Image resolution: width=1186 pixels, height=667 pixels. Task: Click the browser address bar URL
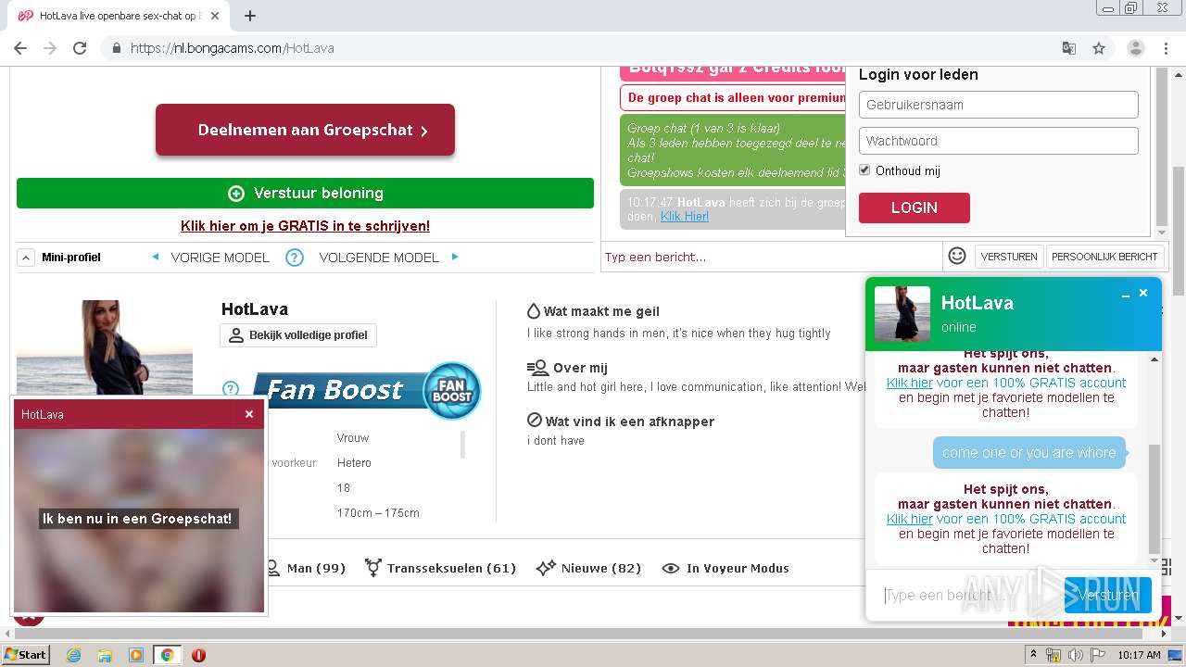pyautogui.click(x=232, y=48)
